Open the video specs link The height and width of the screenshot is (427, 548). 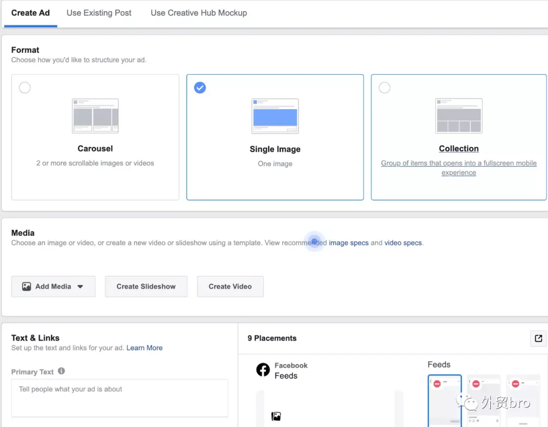pyautogui.click(x=403, y=243)
